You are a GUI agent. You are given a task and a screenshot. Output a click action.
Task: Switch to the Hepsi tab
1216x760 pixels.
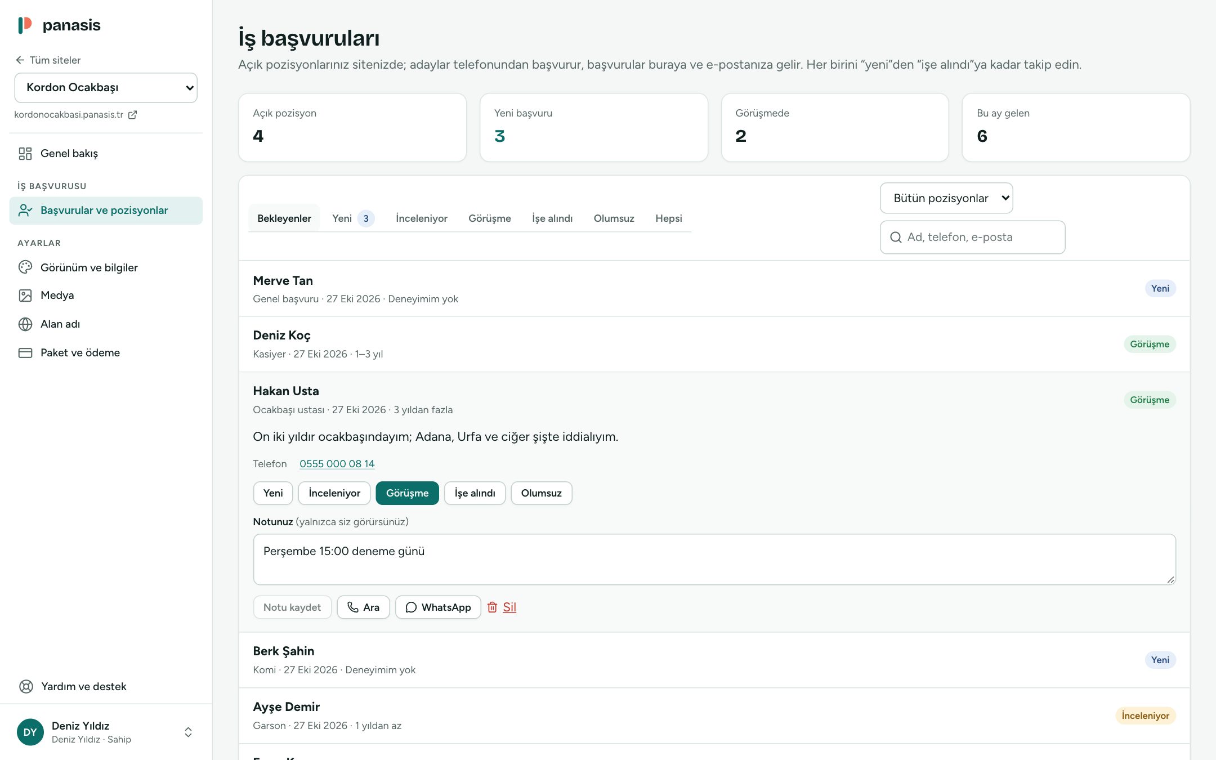(x=669, y=218)
